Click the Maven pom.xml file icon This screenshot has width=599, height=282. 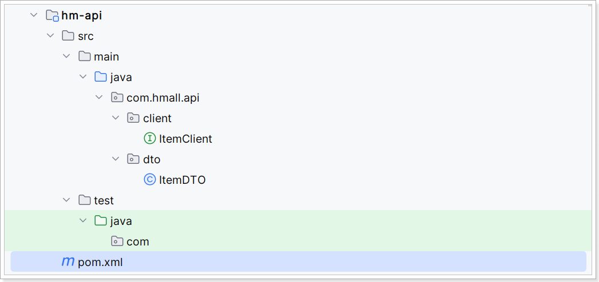coord(68,262)
